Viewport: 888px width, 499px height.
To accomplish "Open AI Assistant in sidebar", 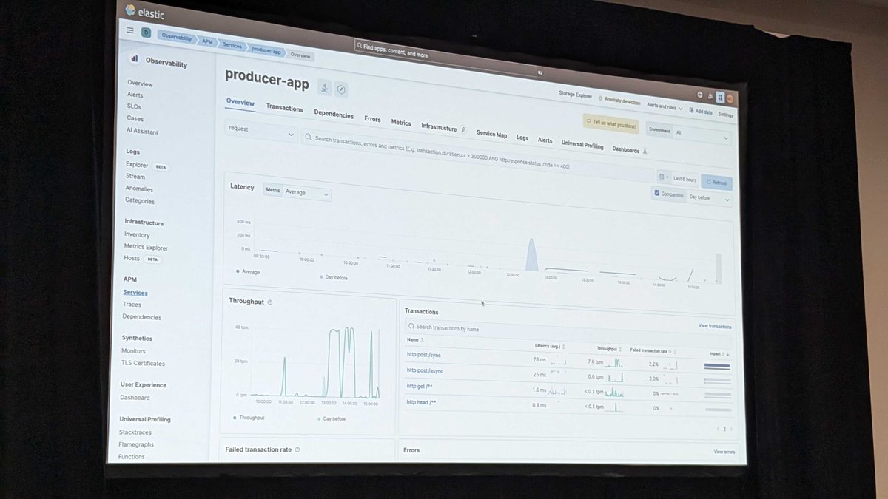I will [142, 131].
